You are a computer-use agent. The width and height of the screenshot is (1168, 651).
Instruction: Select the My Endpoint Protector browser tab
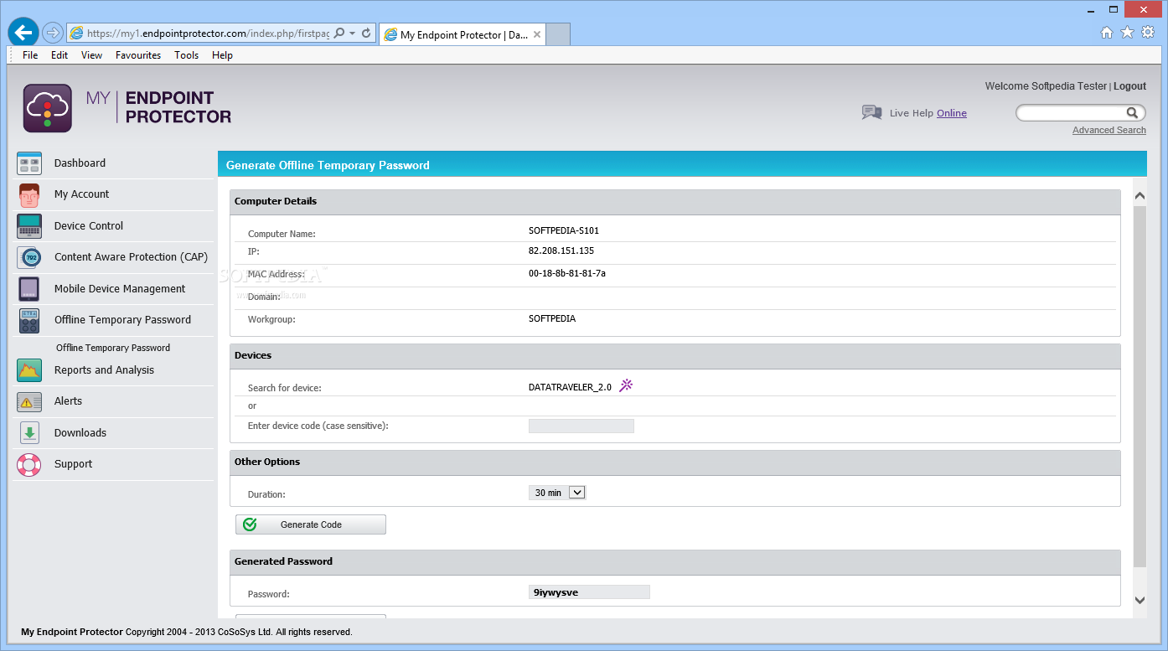pyautogui.click(x=463, y=34)
